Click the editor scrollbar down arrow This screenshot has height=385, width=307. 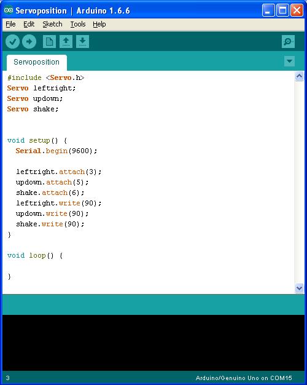click(x=299, y=288)
